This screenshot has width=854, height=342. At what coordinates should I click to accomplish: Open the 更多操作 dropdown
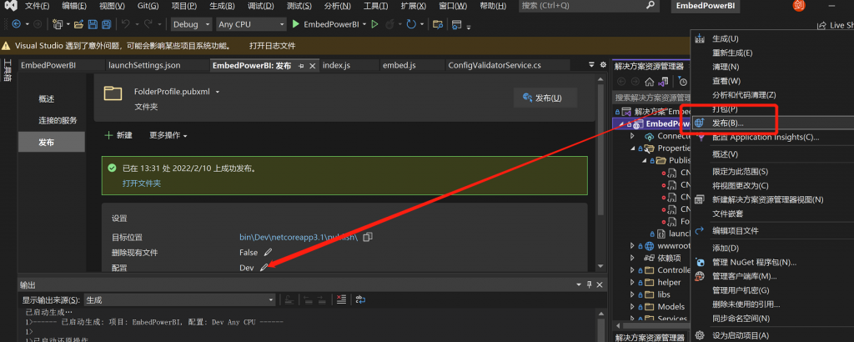[168, 135]
